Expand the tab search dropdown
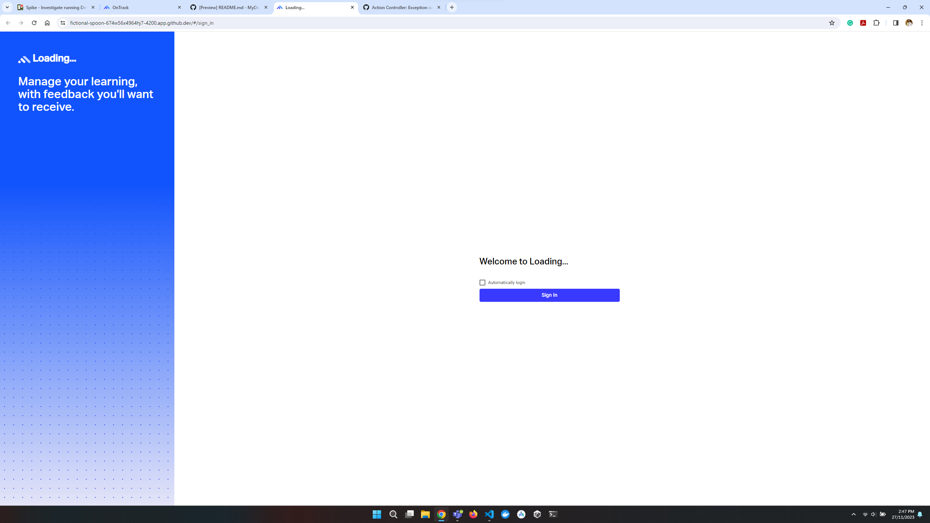The height and width of the screenshot is (523, 930). coord(7,7)
